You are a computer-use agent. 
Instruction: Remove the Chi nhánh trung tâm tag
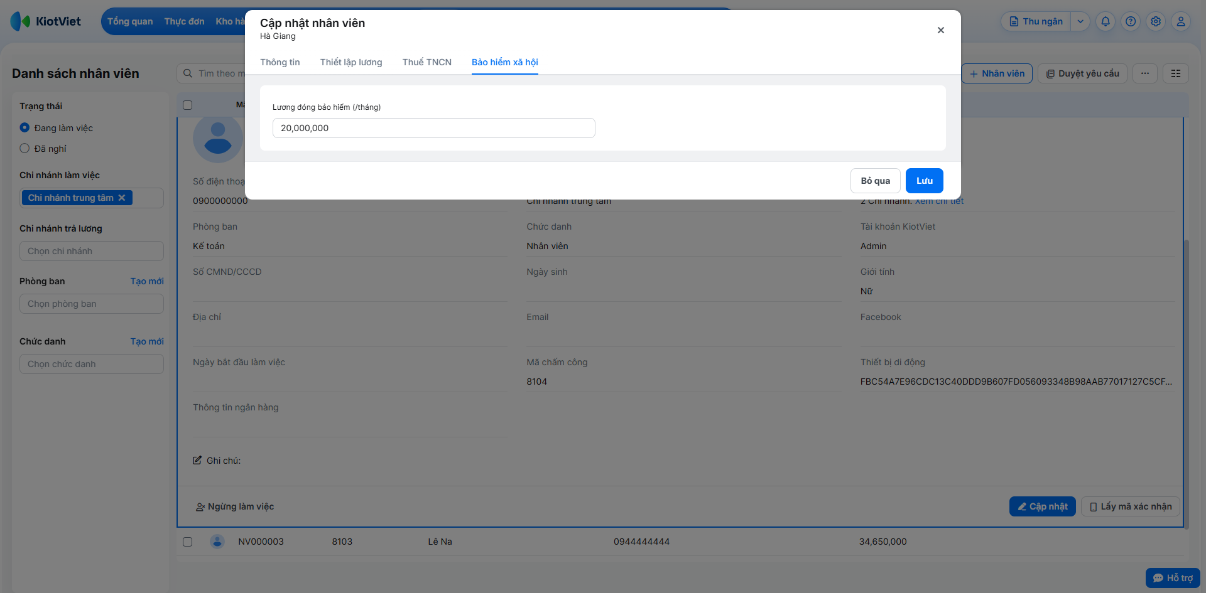tap(122, 198)
